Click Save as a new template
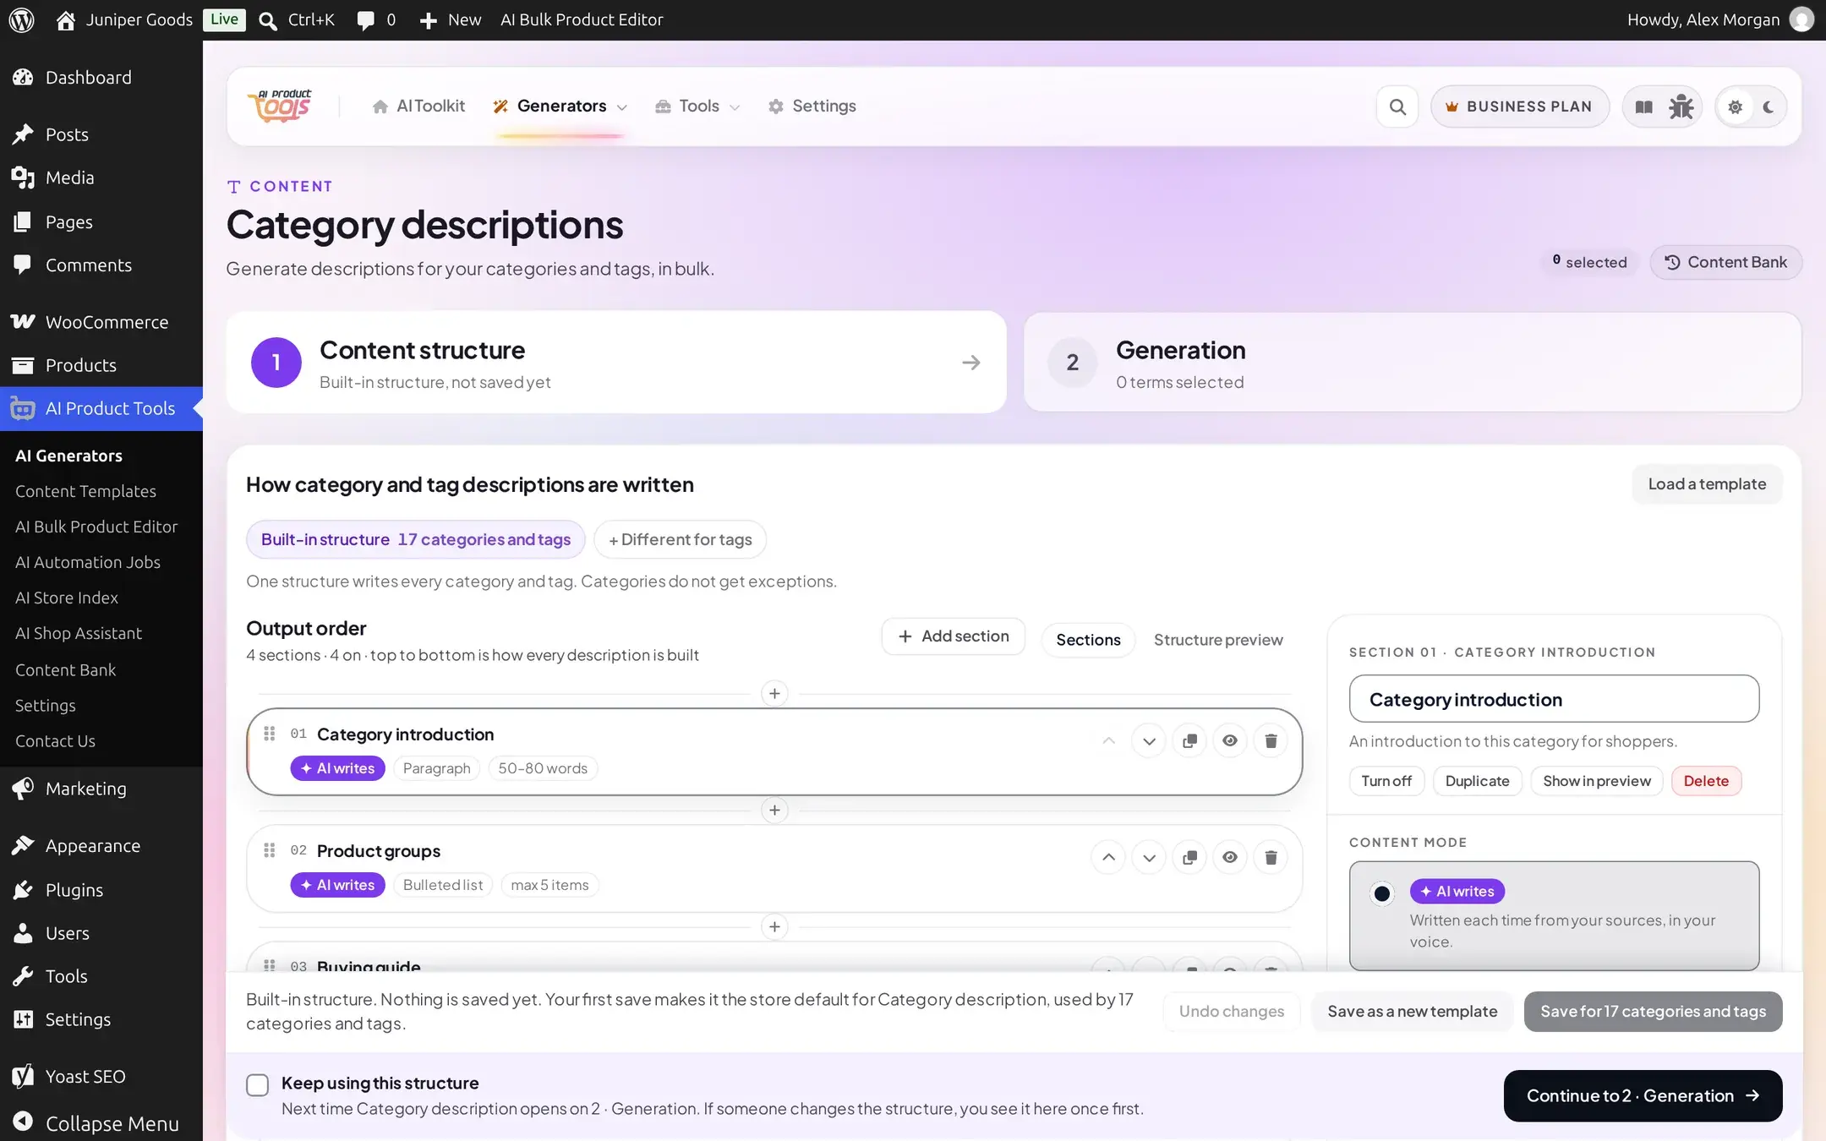Screen dimensions: 1826x1141 coord(1412,1011)
